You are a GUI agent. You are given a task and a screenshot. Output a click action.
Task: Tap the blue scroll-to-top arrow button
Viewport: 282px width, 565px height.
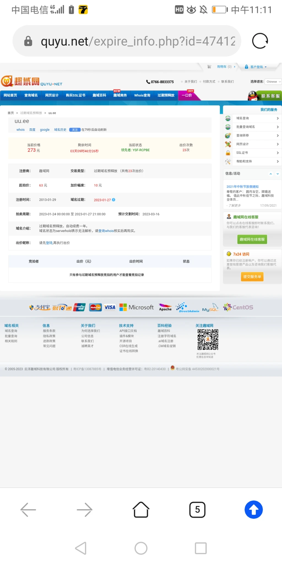pyautogui.click(x=253, y=510)
